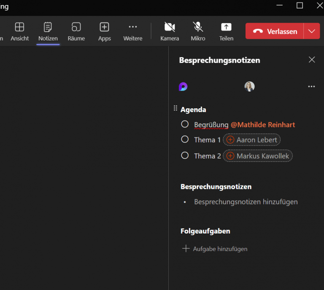Viewport: 324px width, 290px height.
Task: Check off the Thema 2 agenda item
Action: point(185,156)
